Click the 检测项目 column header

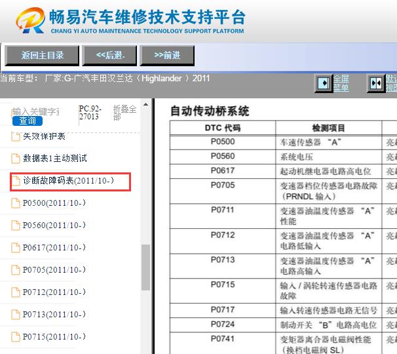(x=329, y=128)
